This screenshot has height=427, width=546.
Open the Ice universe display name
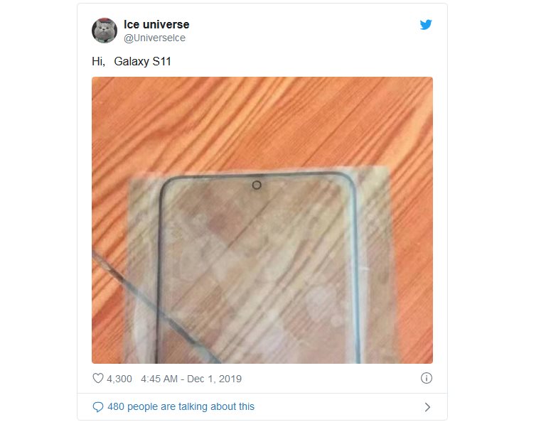(x=156, y=24)
